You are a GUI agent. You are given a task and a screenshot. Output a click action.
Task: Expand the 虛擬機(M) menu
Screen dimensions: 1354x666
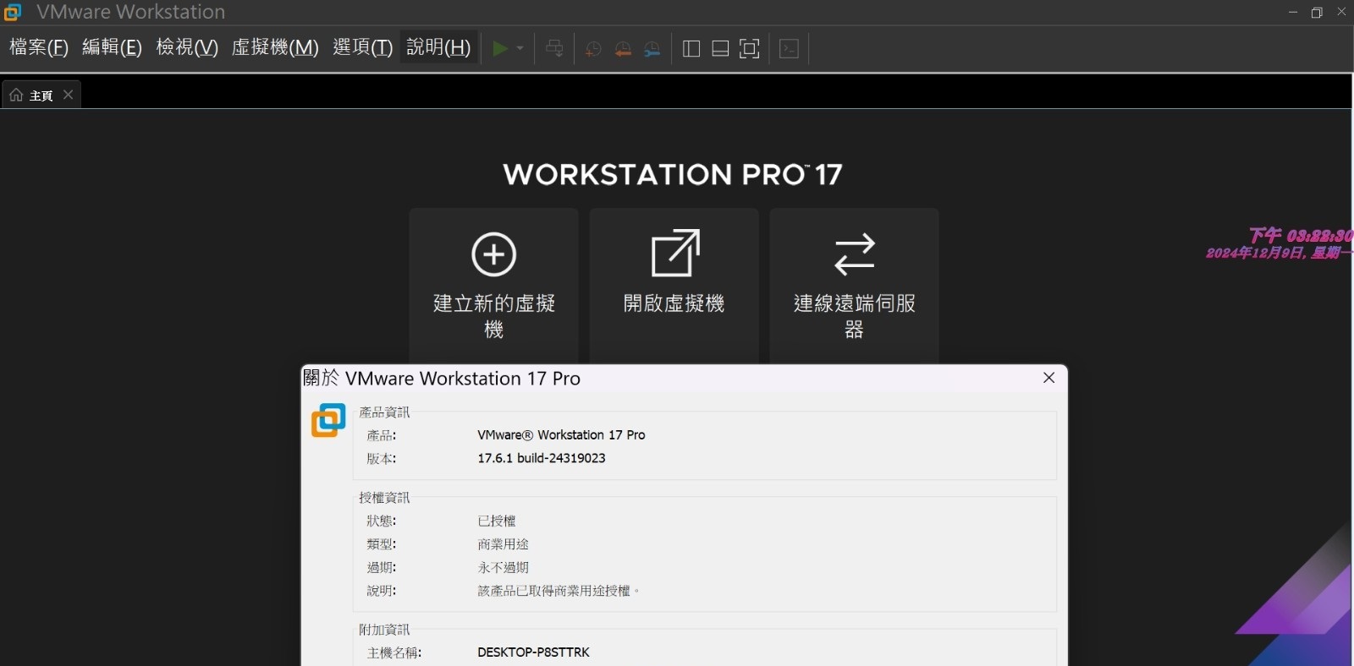pos(275,47)
